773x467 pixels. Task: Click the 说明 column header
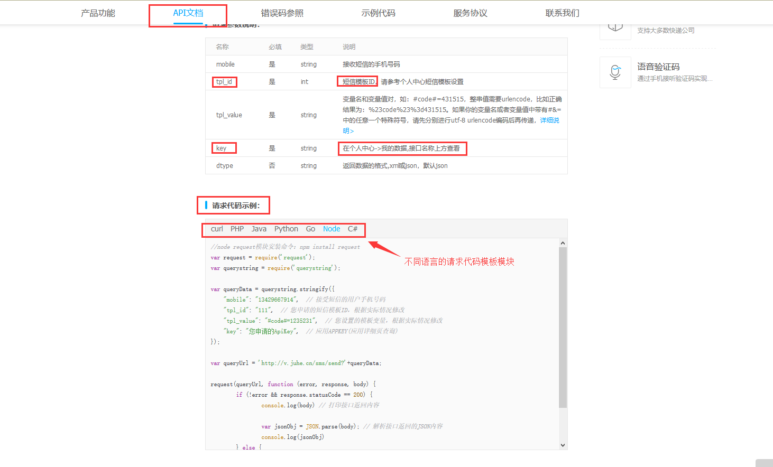(x=349, y=46)
